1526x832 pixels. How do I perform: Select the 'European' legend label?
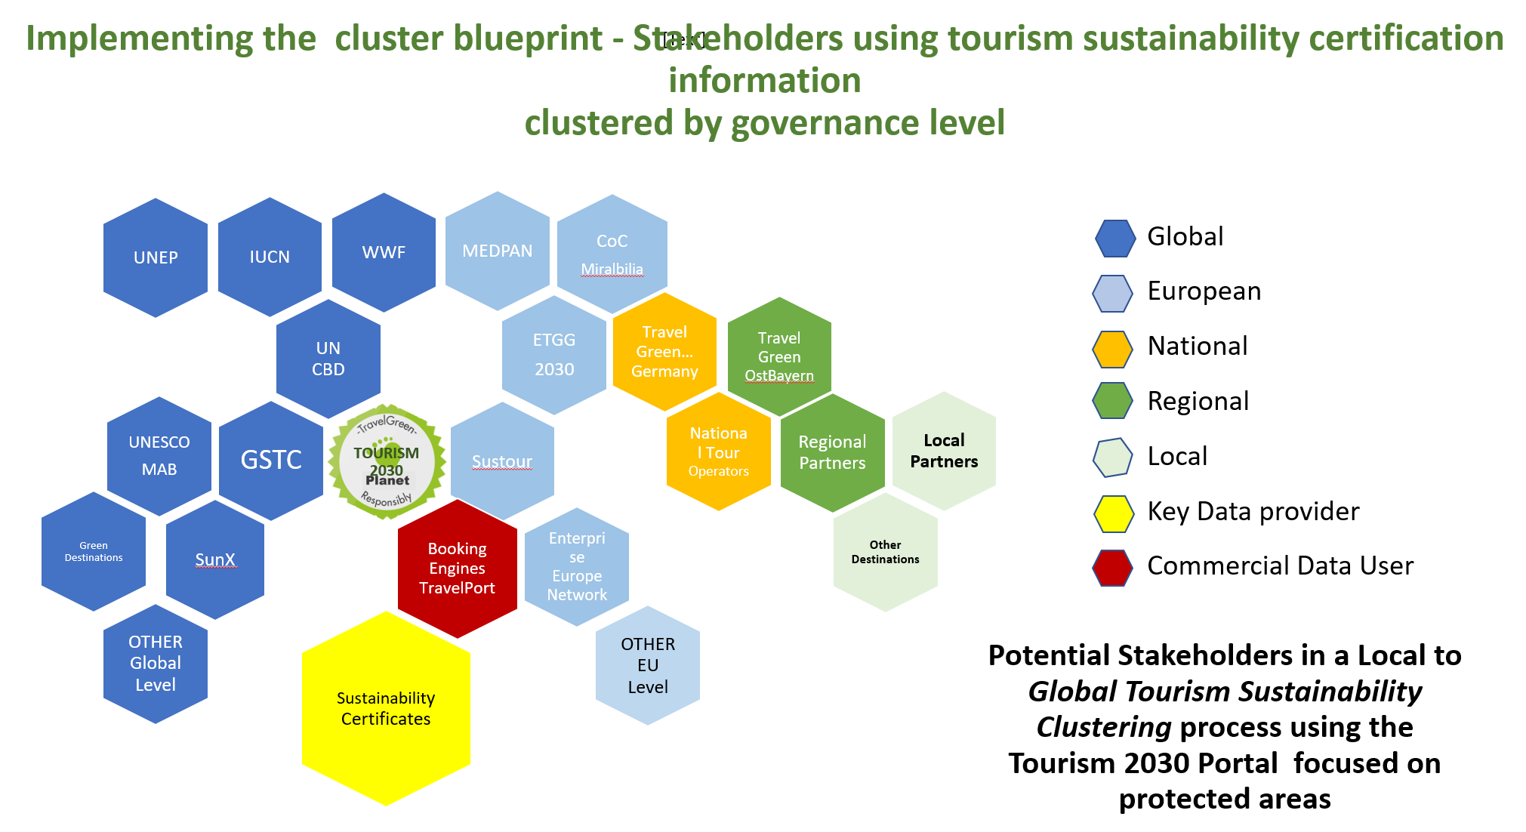click(1204, 291)
